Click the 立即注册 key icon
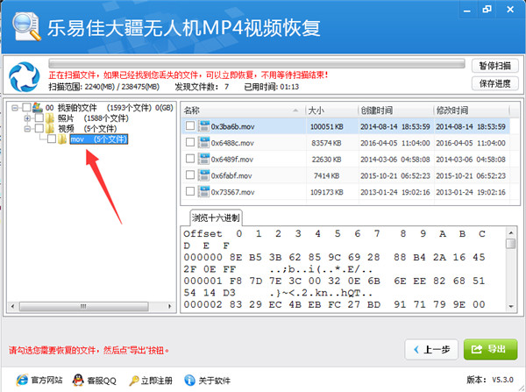Viewport: 526px width, 392px height. click(134, 381)
